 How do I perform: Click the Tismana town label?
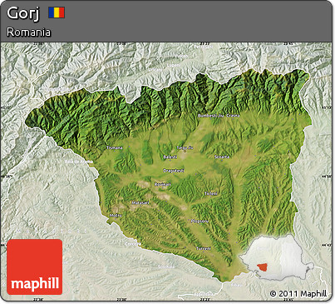click(x=115, y=147)
